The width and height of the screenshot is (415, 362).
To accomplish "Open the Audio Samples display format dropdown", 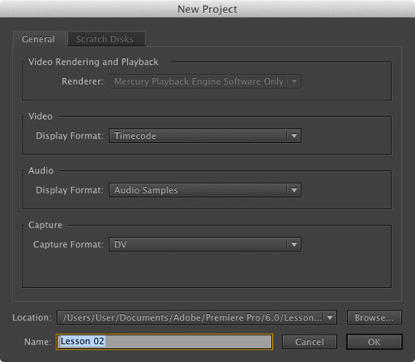I will [x=205, y=190].
